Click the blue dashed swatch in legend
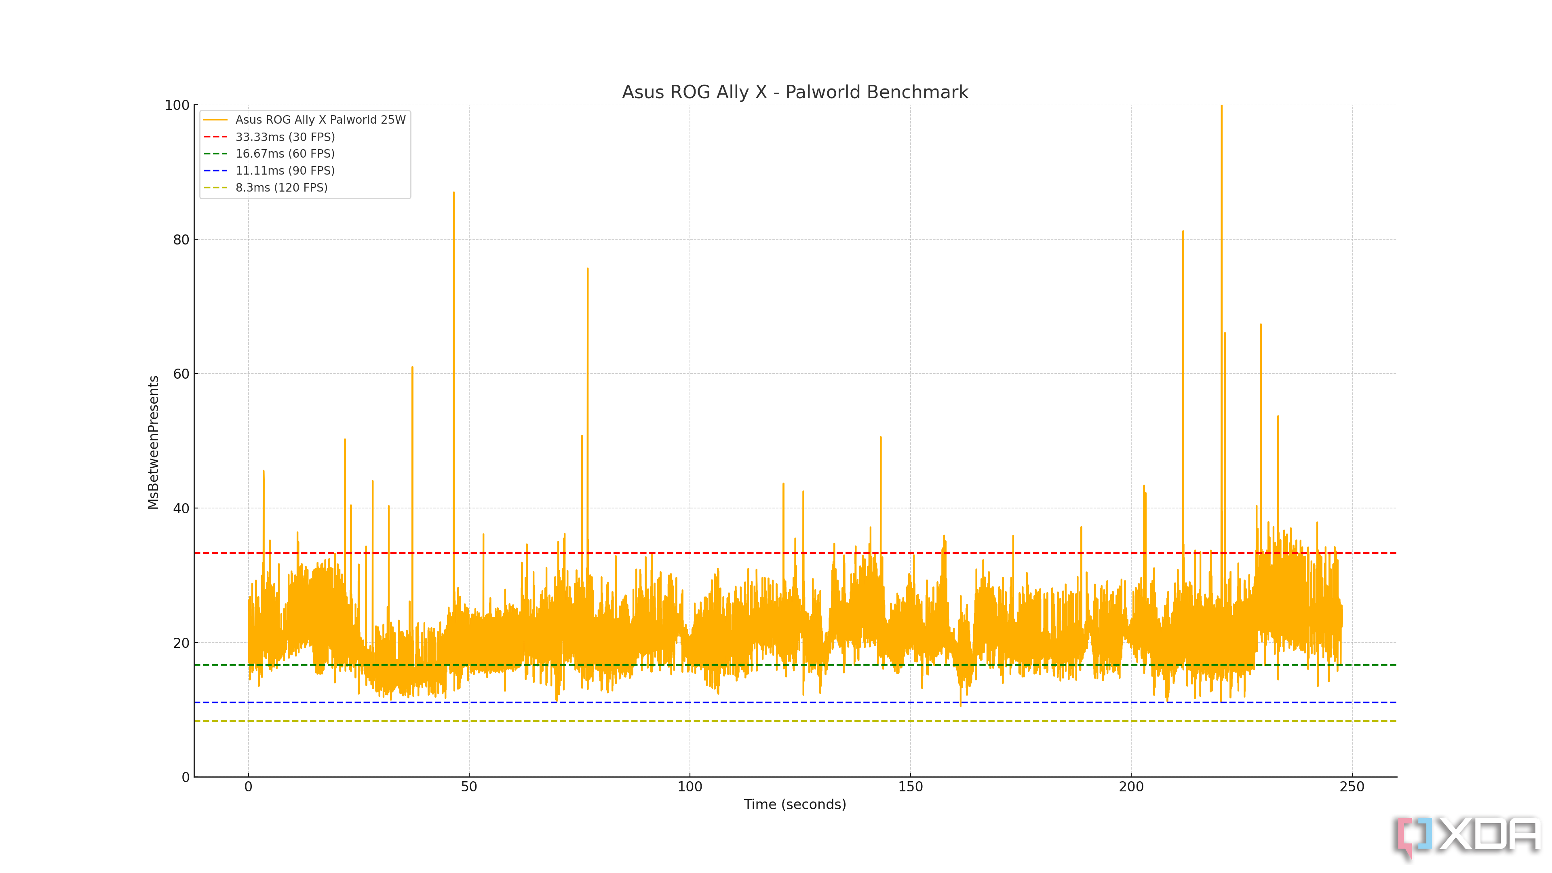The image size is (1552, 873). 216,171
